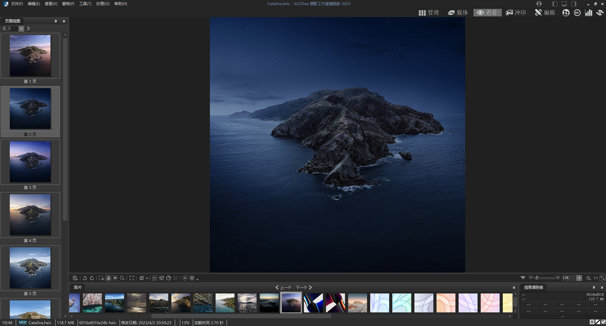Image resolution: width=606 pixels, height=326 pixels.
Task: Expand the toolbar overflow arrow
Action: 197,279
